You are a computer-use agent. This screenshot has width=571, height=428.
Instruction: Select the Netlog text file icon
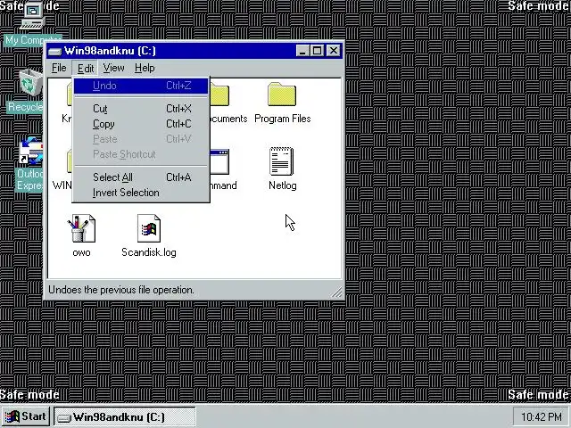tap(282, 160)
